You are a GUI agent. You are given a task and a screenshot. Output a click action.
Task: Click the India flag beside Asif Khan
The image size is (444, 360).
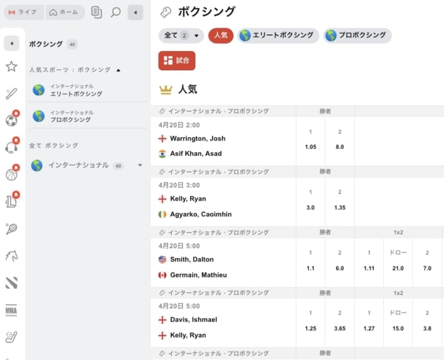[162, 154]
